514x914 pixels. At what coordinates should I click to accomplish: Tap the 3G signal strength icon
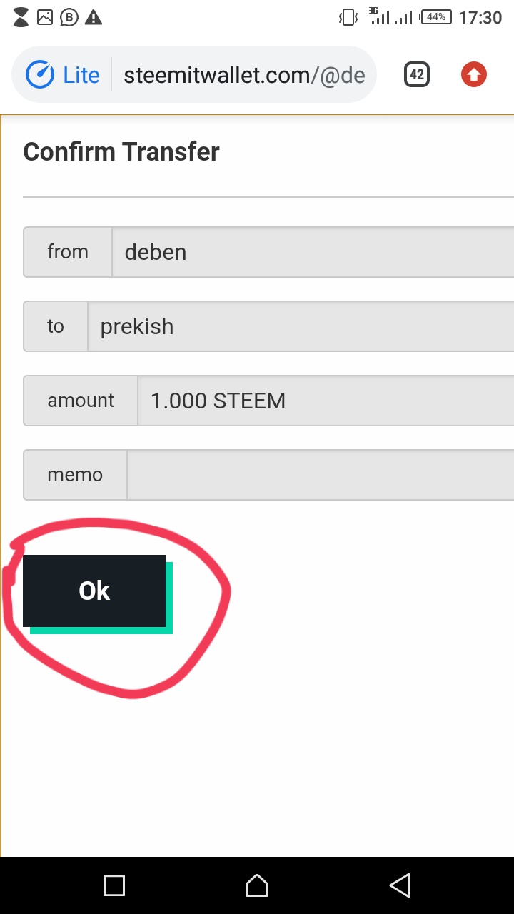[379, 16]
